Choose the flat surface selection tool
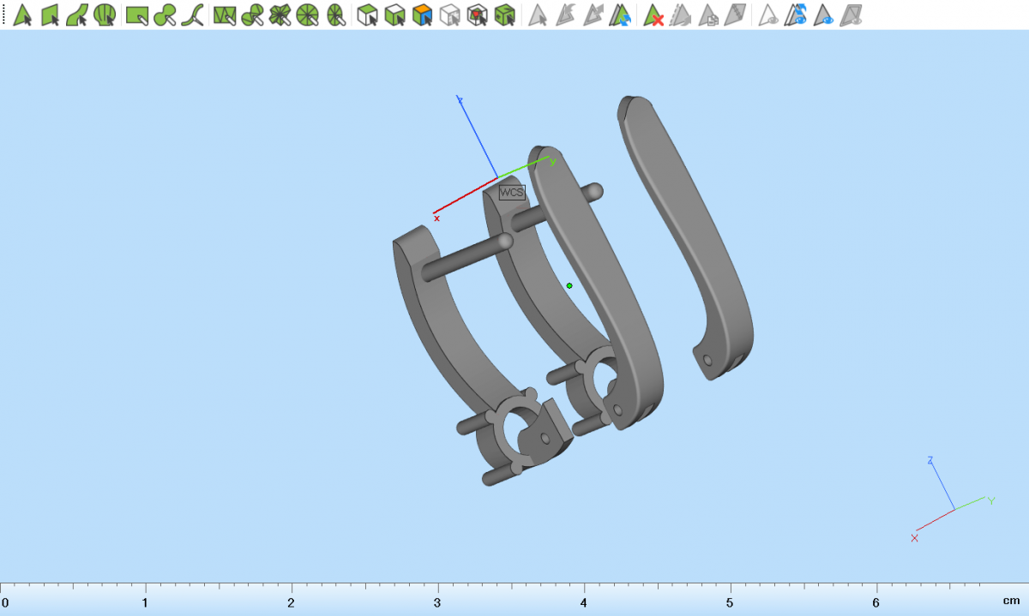Image resolution: width=1029 pixels, height=616 pixels. (x=51, y=15)
